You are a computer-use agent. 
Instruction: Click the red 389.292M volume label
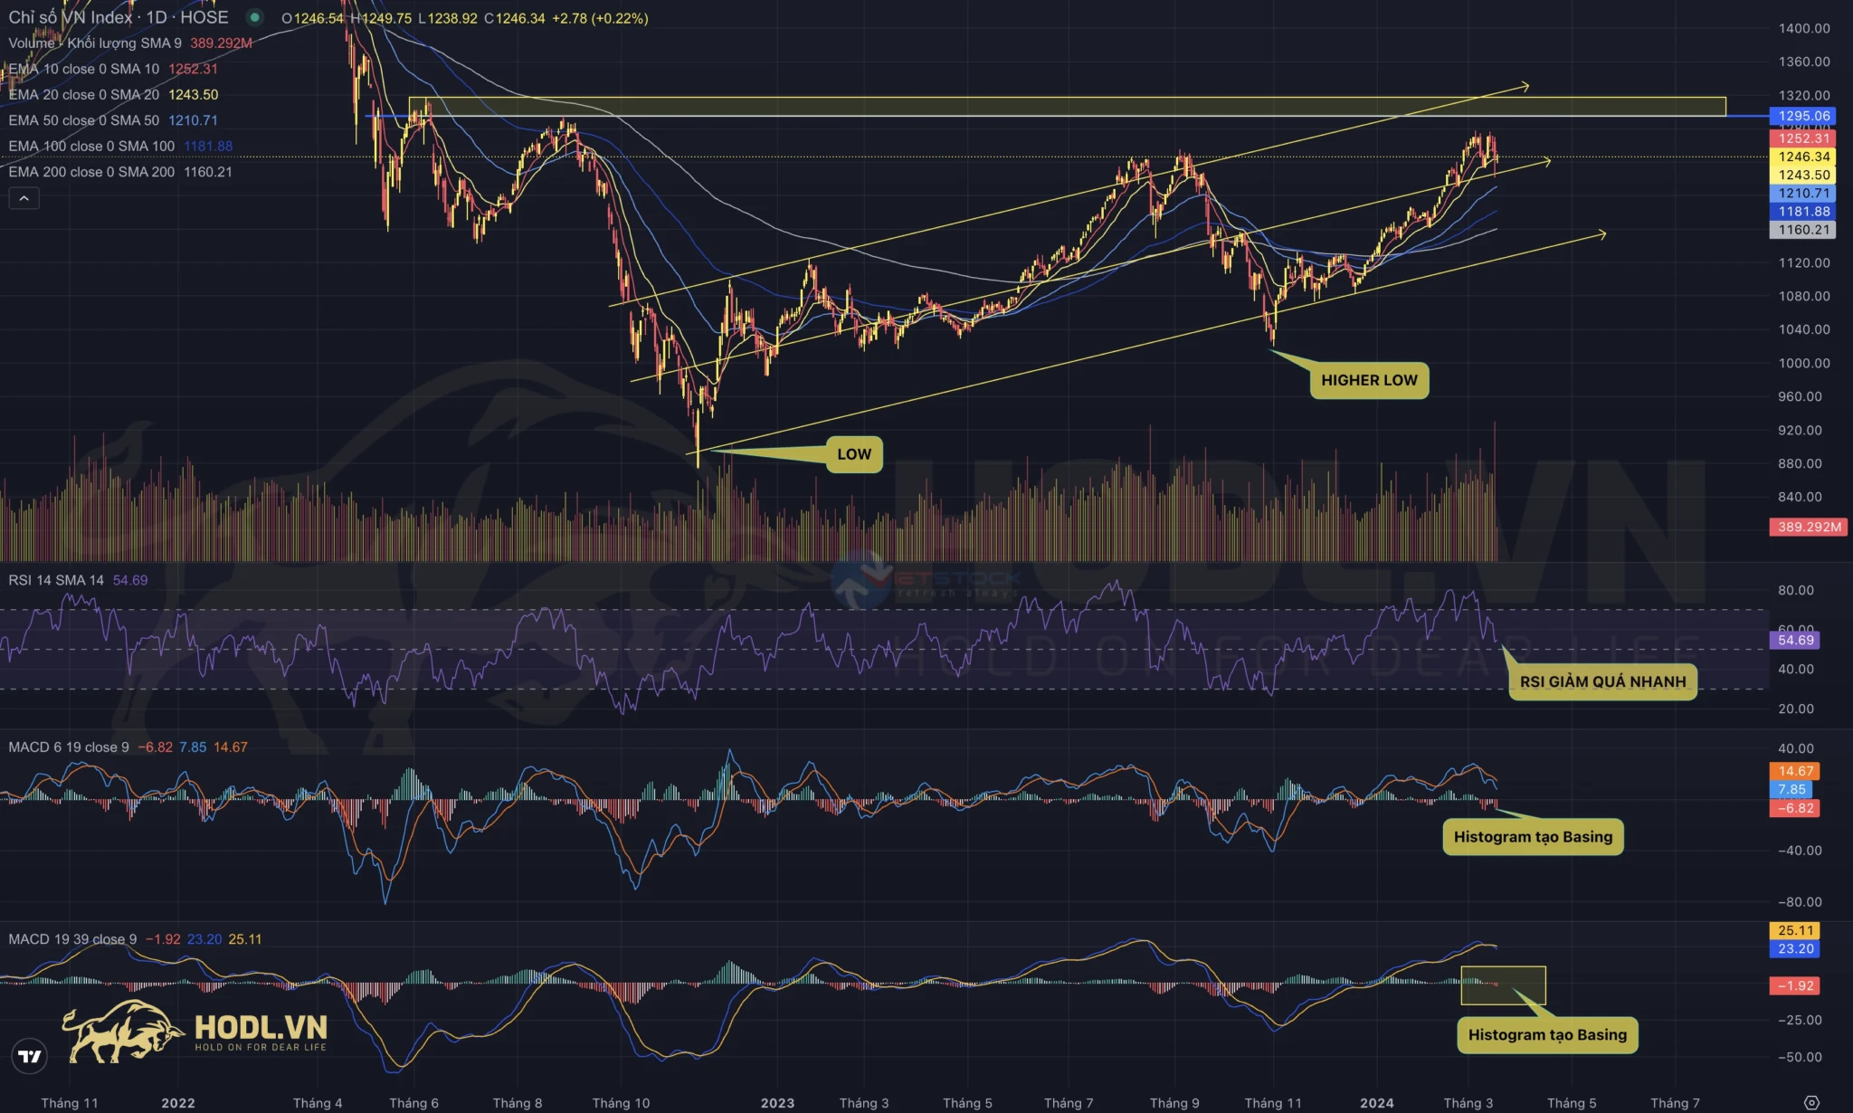pos(1809,527)
